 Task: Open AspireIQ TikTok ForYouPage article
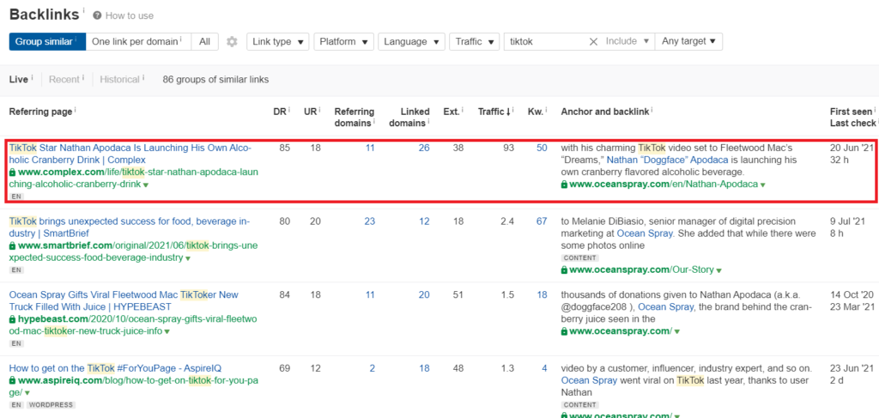tap(115, 368)
